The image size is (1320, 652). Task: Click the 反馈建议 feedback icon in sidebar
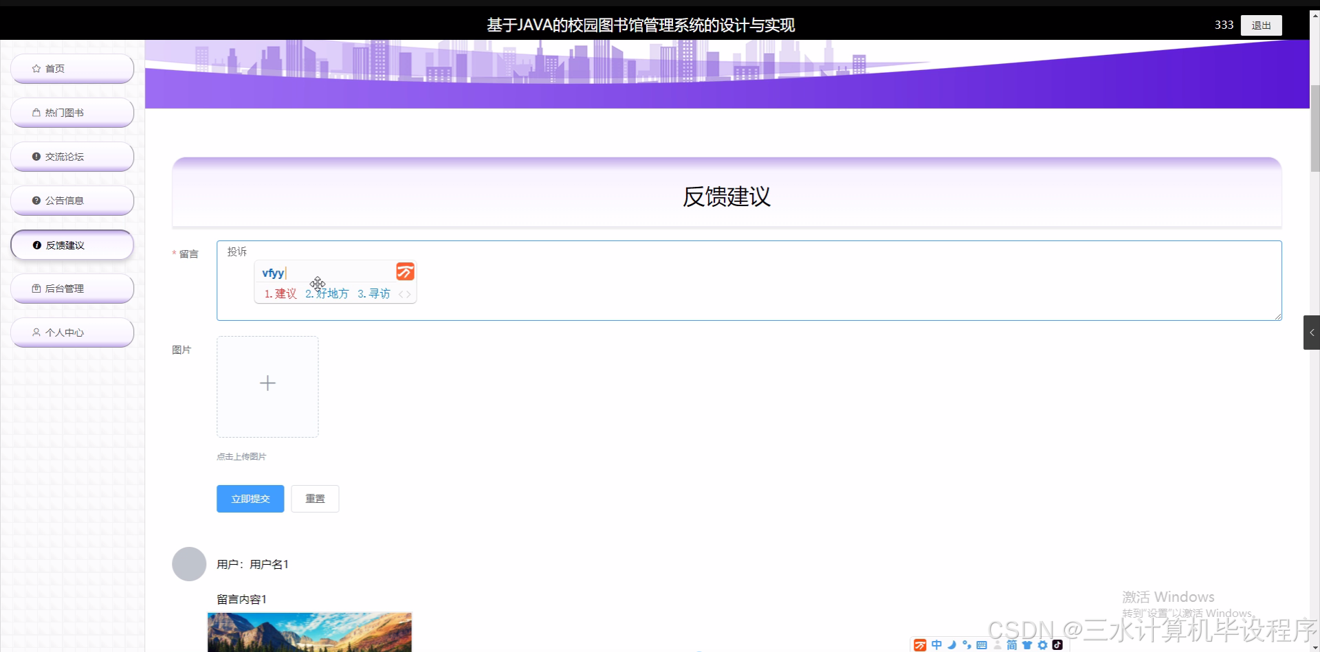[36, 245]
